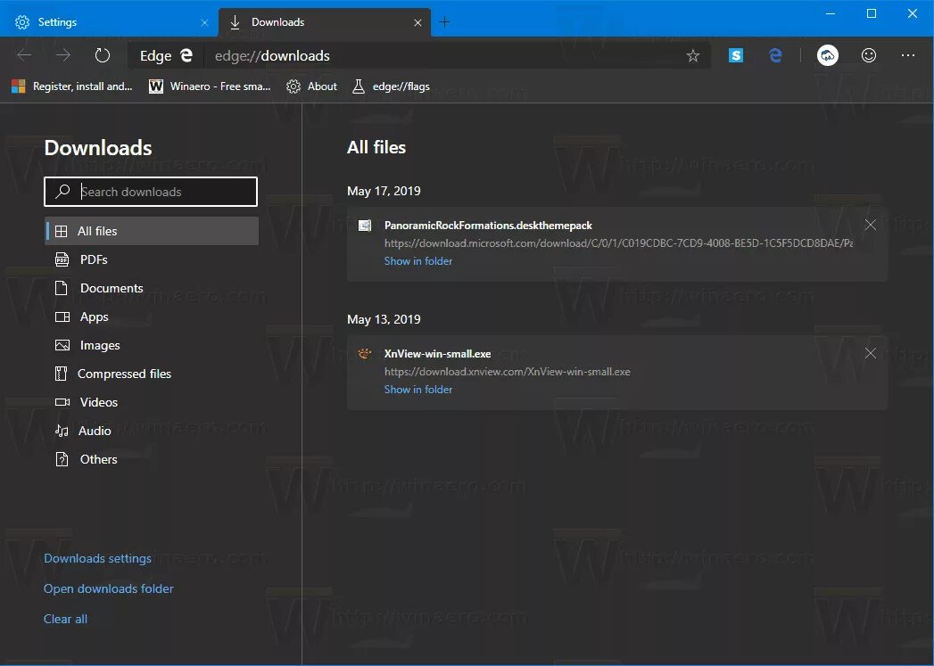
Task: Filter downloads by Images
Action: 152,345
